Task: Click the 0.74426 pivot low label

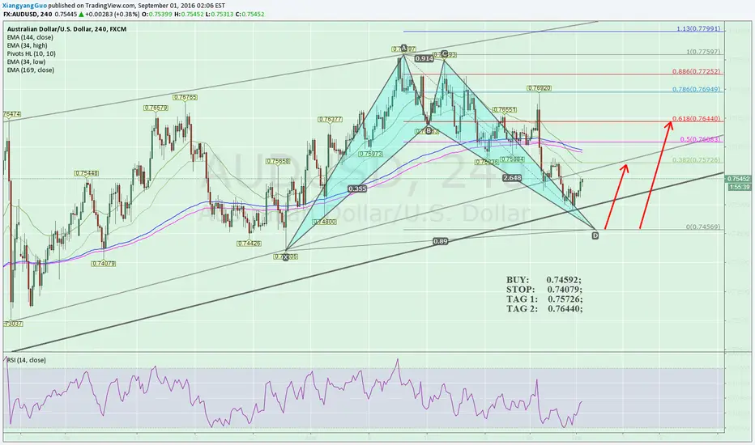Action: point(249,244)
